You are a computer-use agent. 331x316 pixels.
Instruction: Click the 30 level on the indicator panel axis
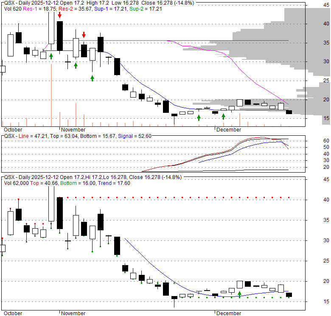pos(326,160)
